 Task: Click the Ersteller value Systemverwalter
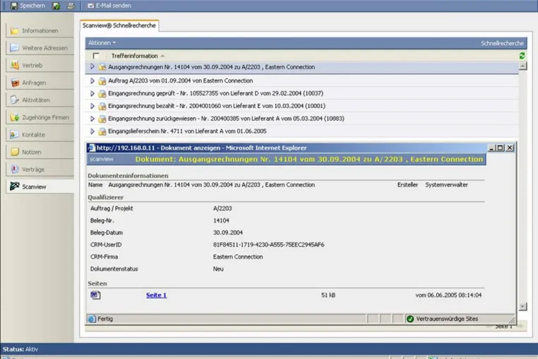[x=446, y=185]
